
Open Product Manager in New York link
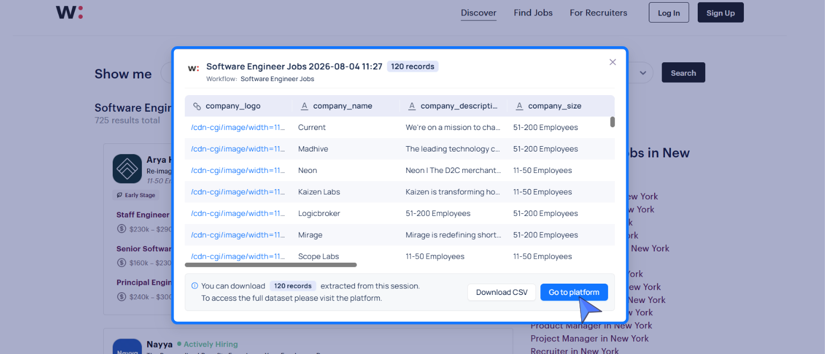pos(591,326)
